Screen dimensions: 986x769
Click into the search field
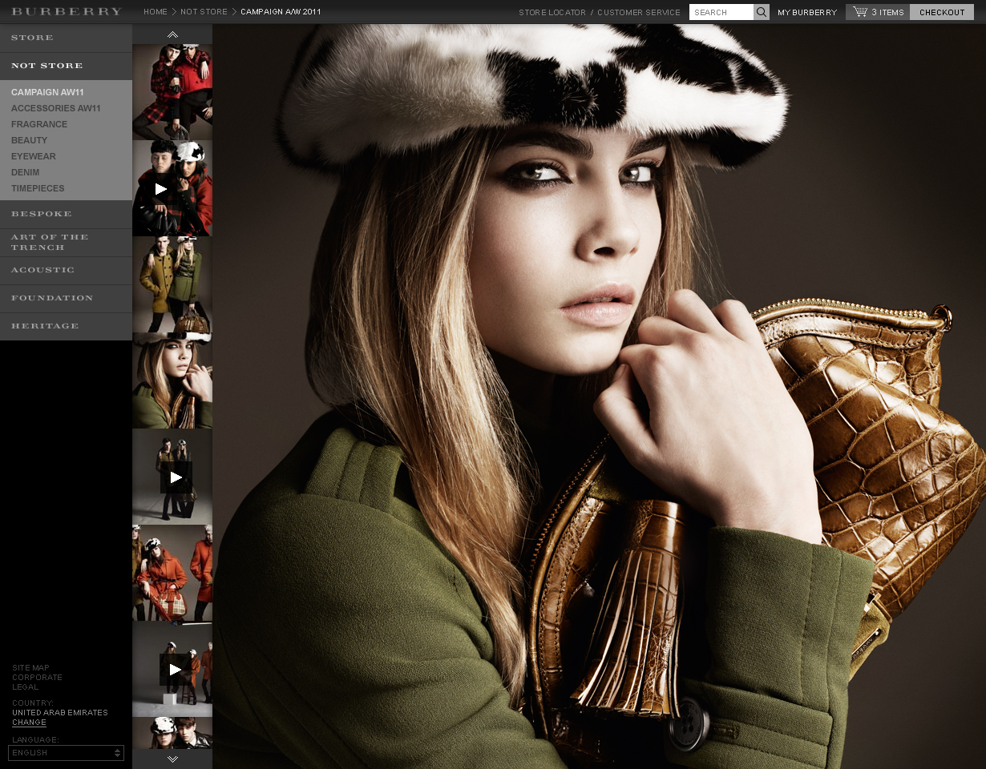(x=721, y=12)
